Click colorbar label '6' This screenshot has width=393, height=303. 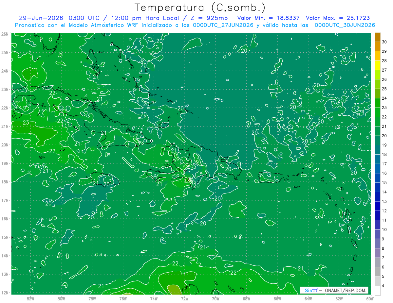(x=384, y=267)
